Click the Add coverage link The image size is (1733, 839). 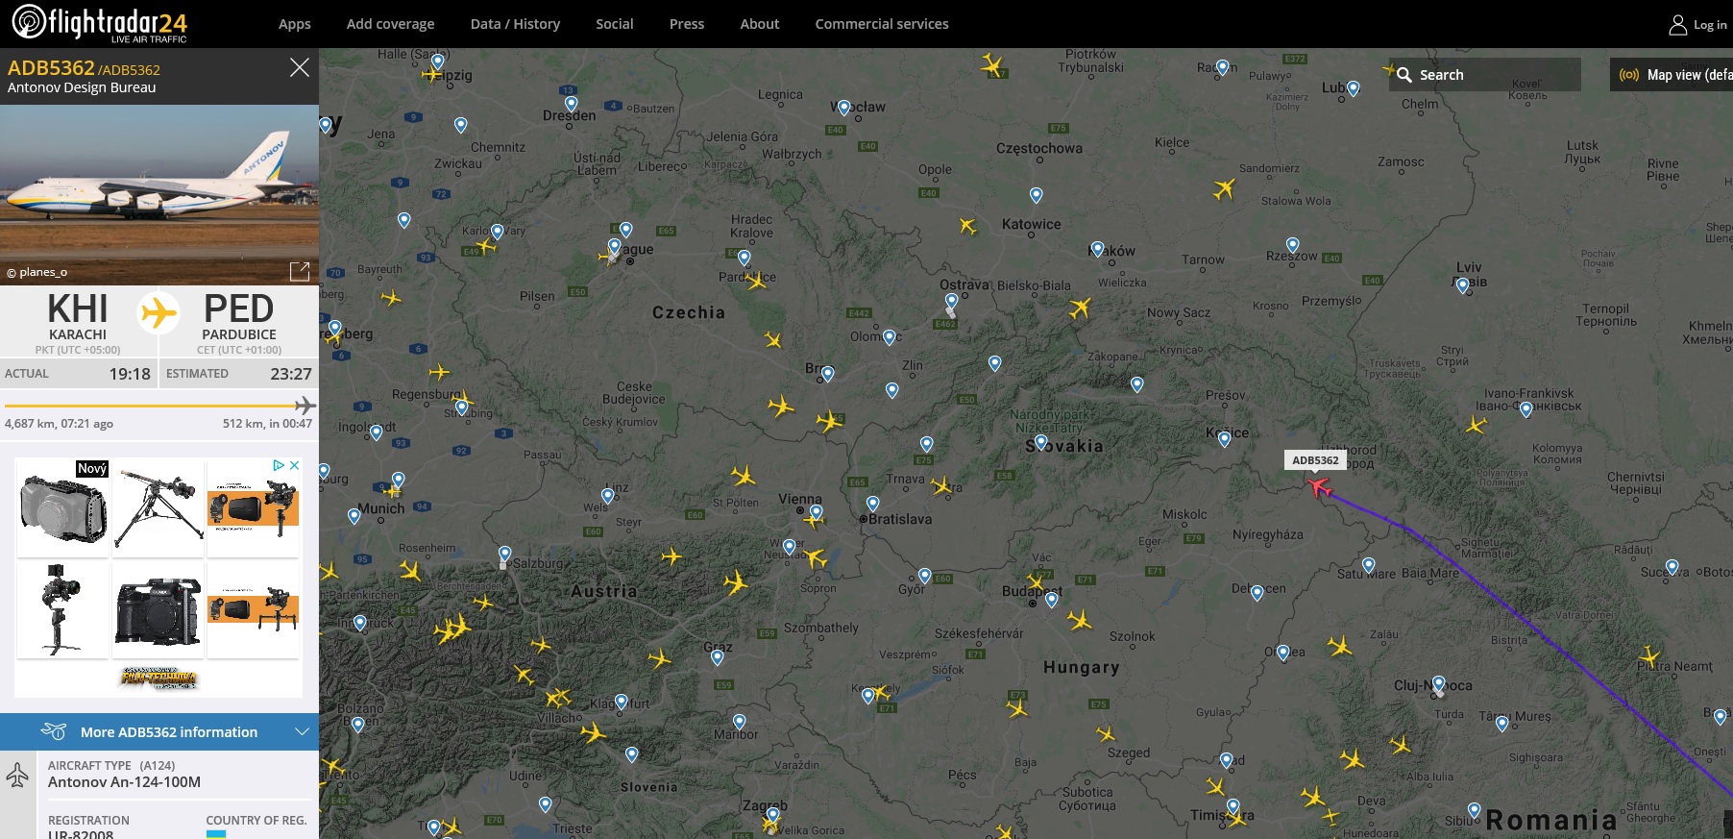point(390,24)
